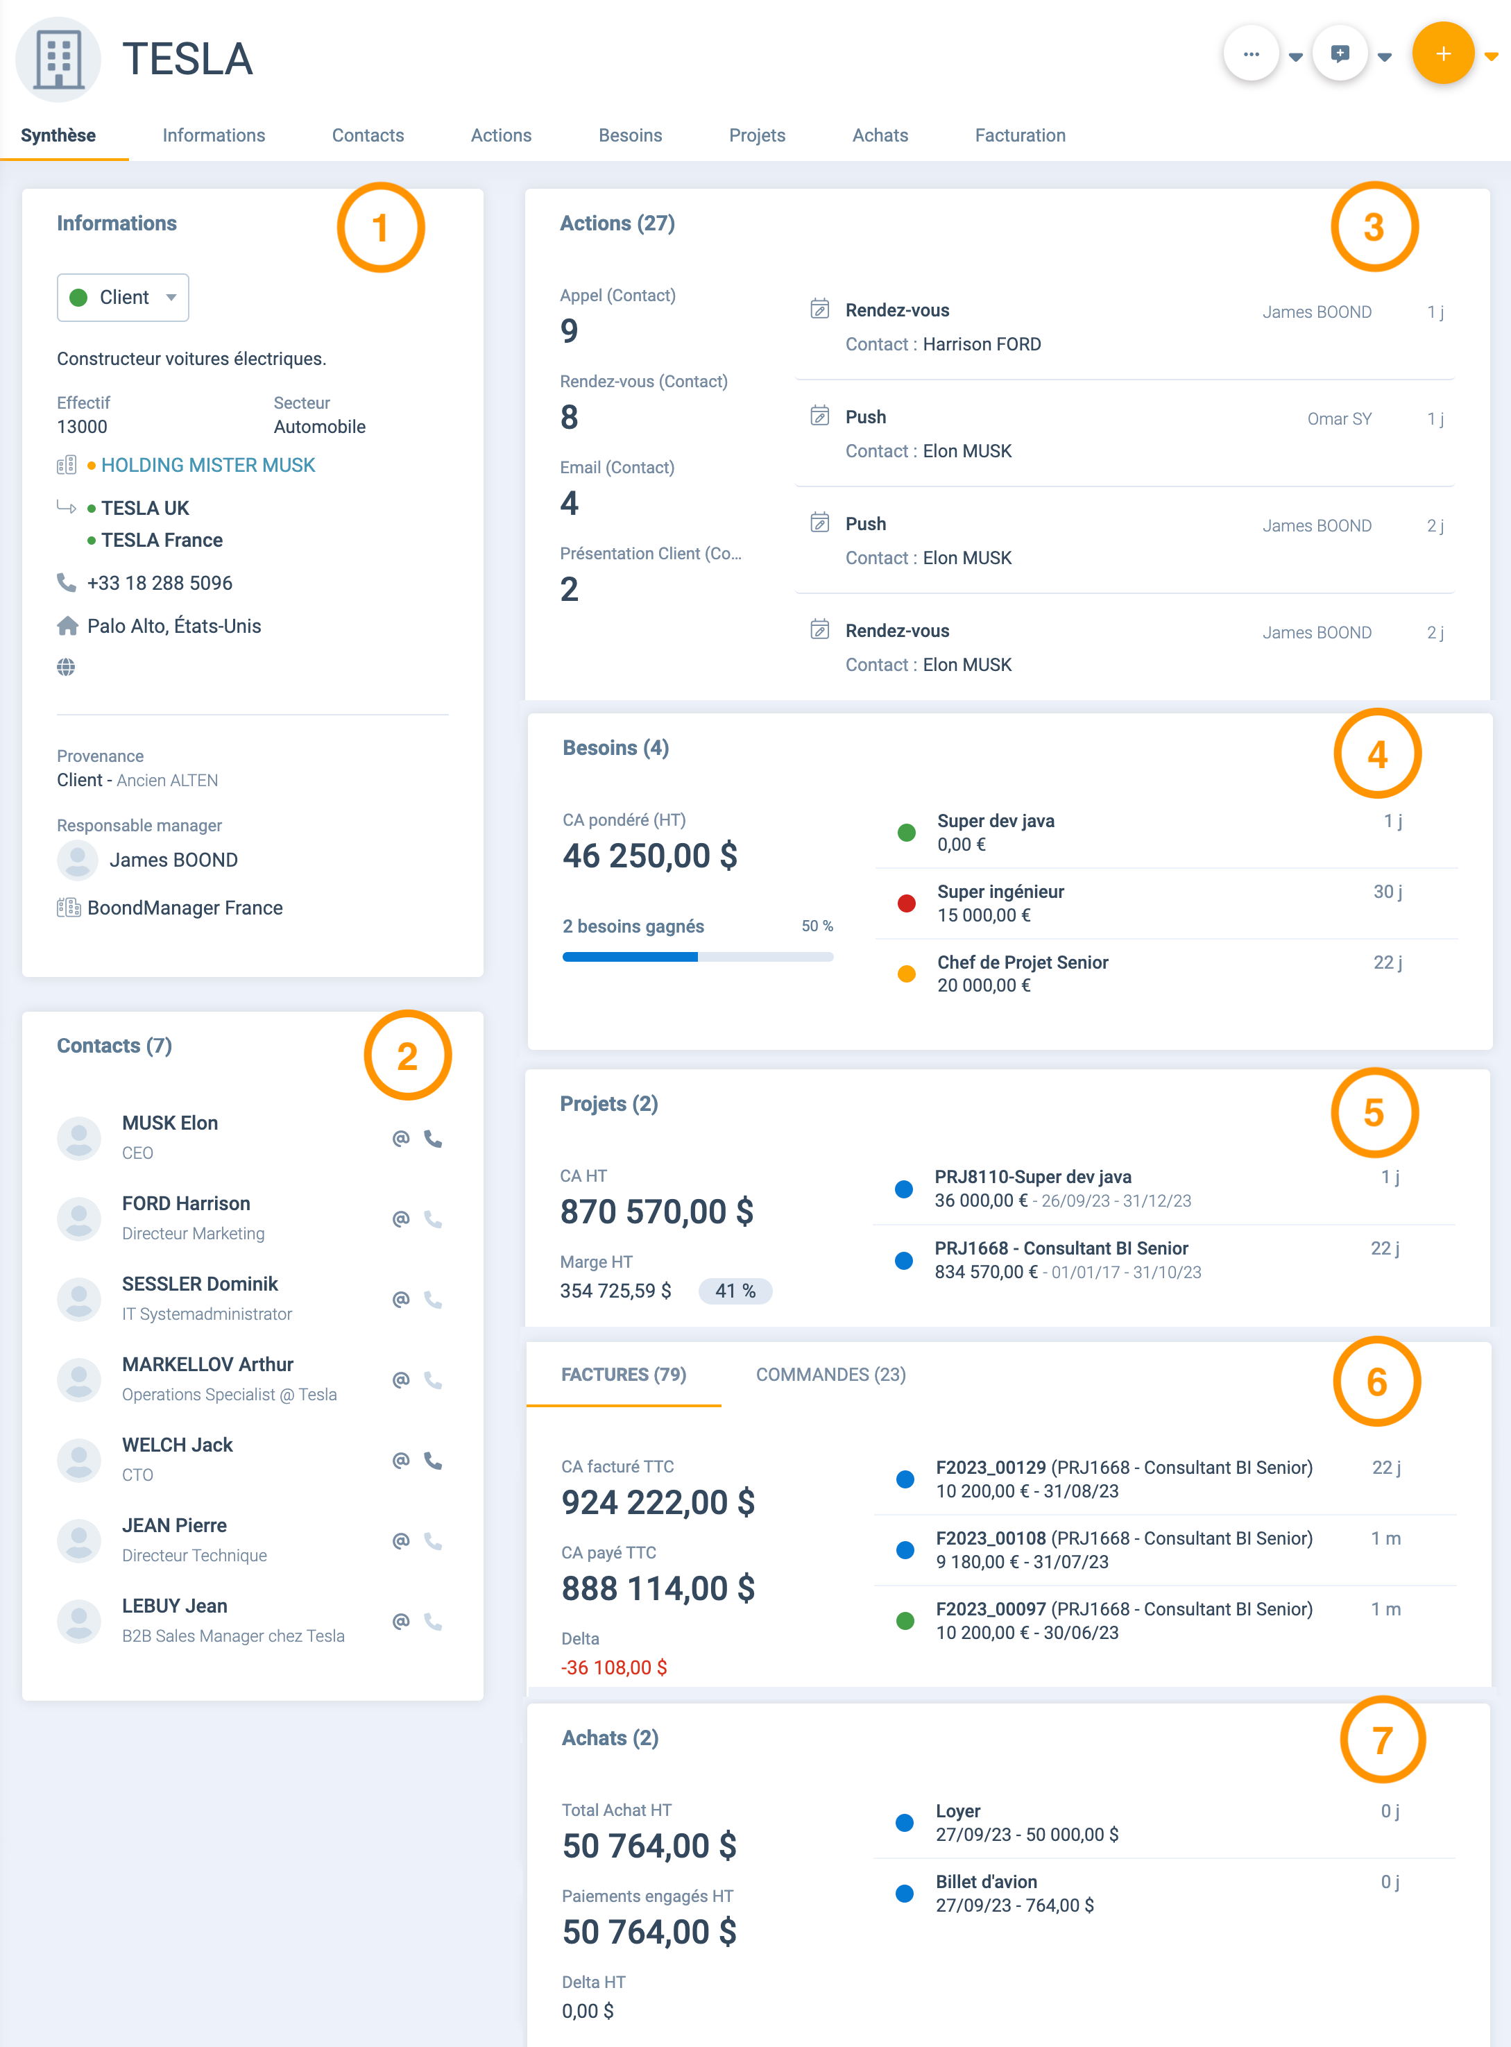Call LEBUY Jean via the phone icon
Viewport: 1511px width, 2047px height.
point(434,1622)
